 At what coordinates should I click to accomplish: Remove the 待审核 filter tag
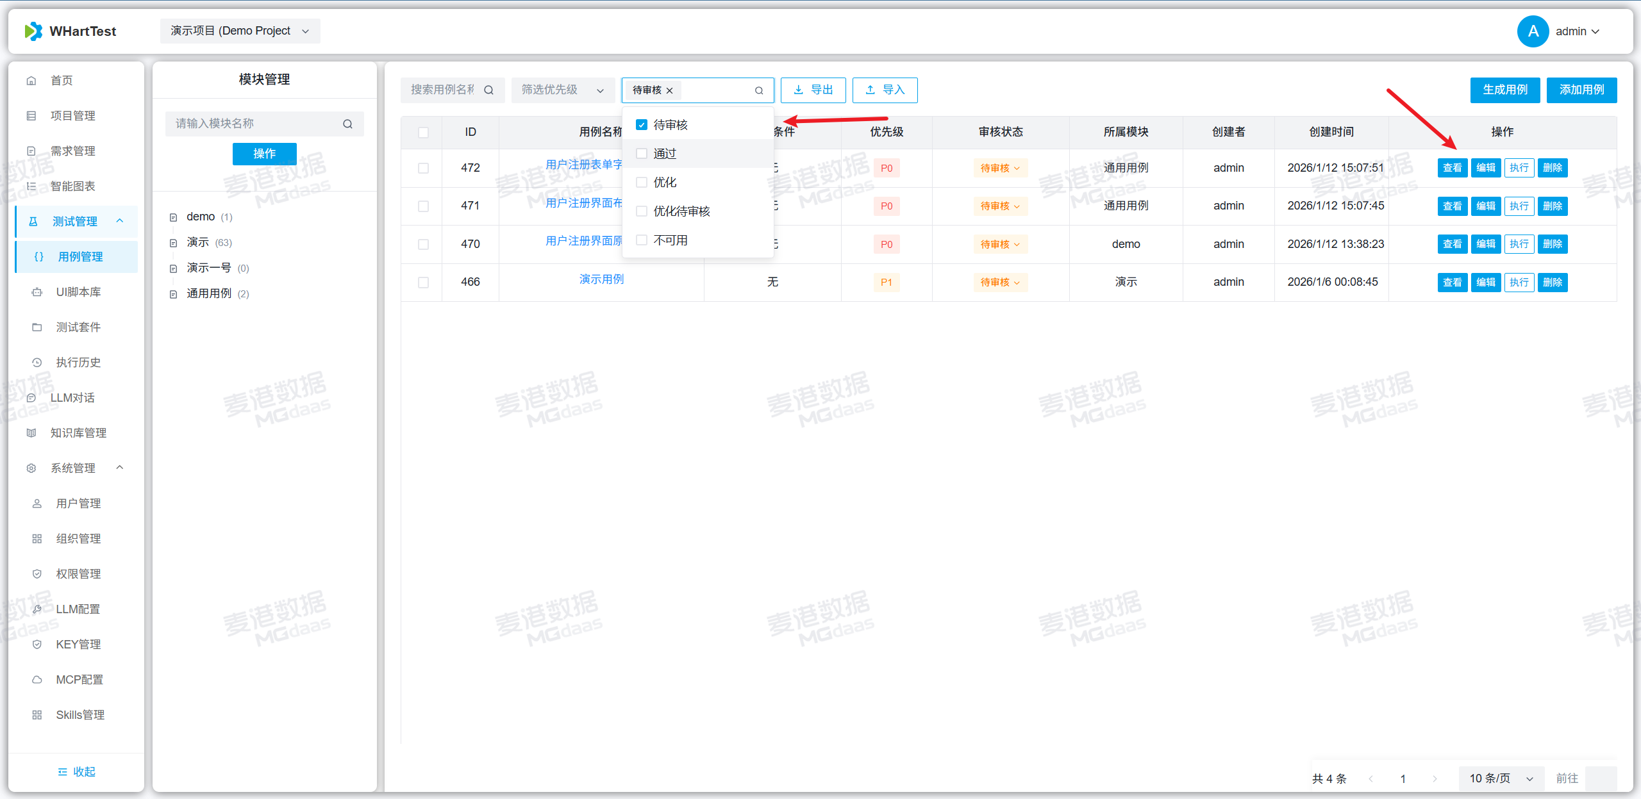670,90
